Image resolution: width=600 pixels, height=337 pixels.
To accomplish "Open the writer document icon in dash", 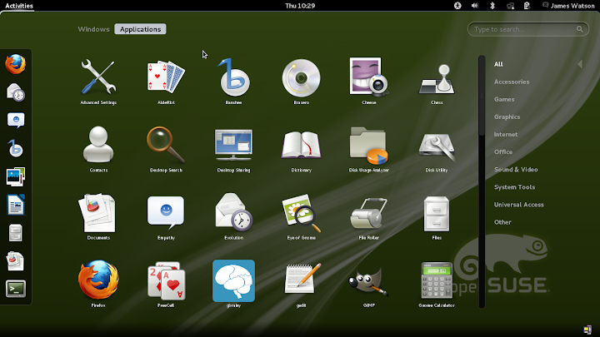I will (x=16, y=205).
